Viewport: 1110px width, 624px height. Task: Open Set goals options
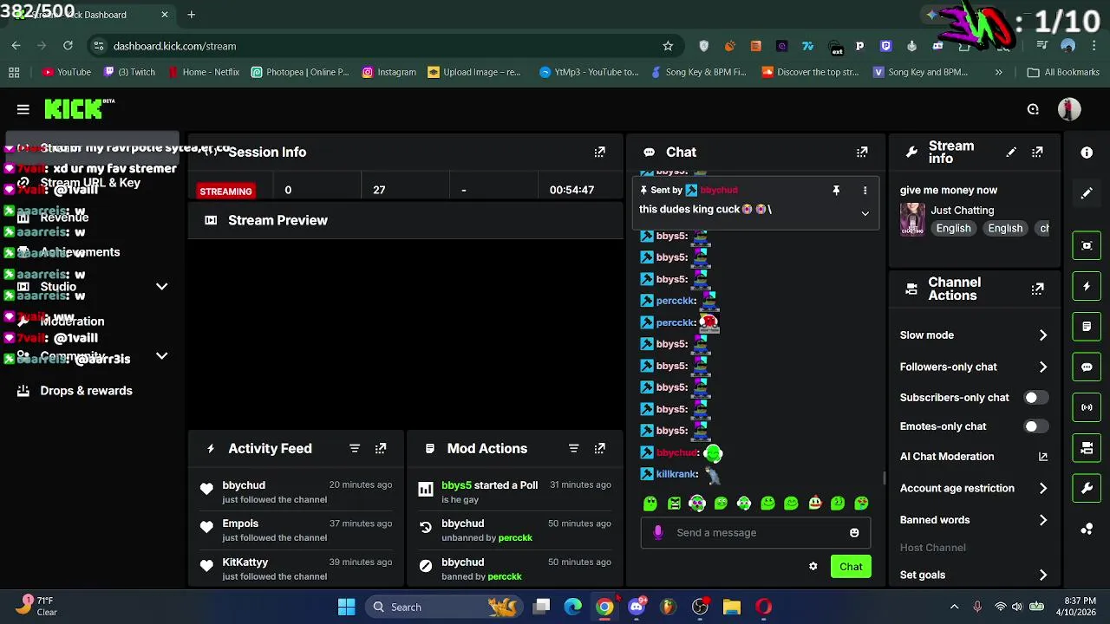(974, 575)
